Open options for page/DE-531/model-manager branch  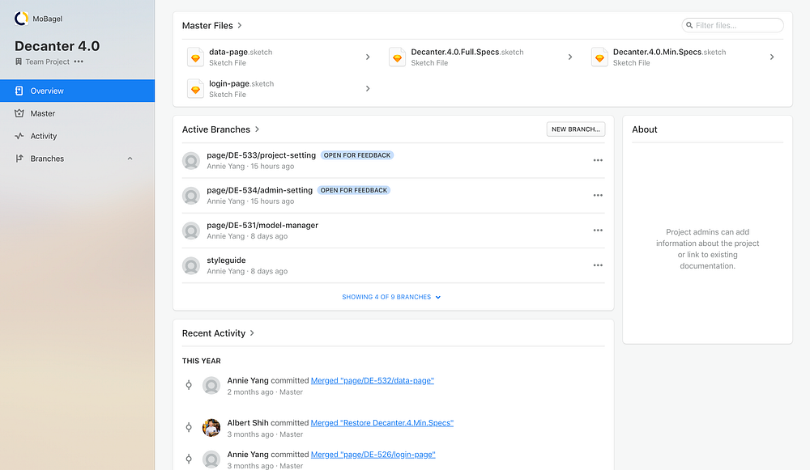tap(598, 230)
